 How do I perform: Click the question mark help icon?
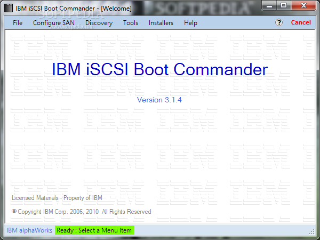tap(279, 22)
